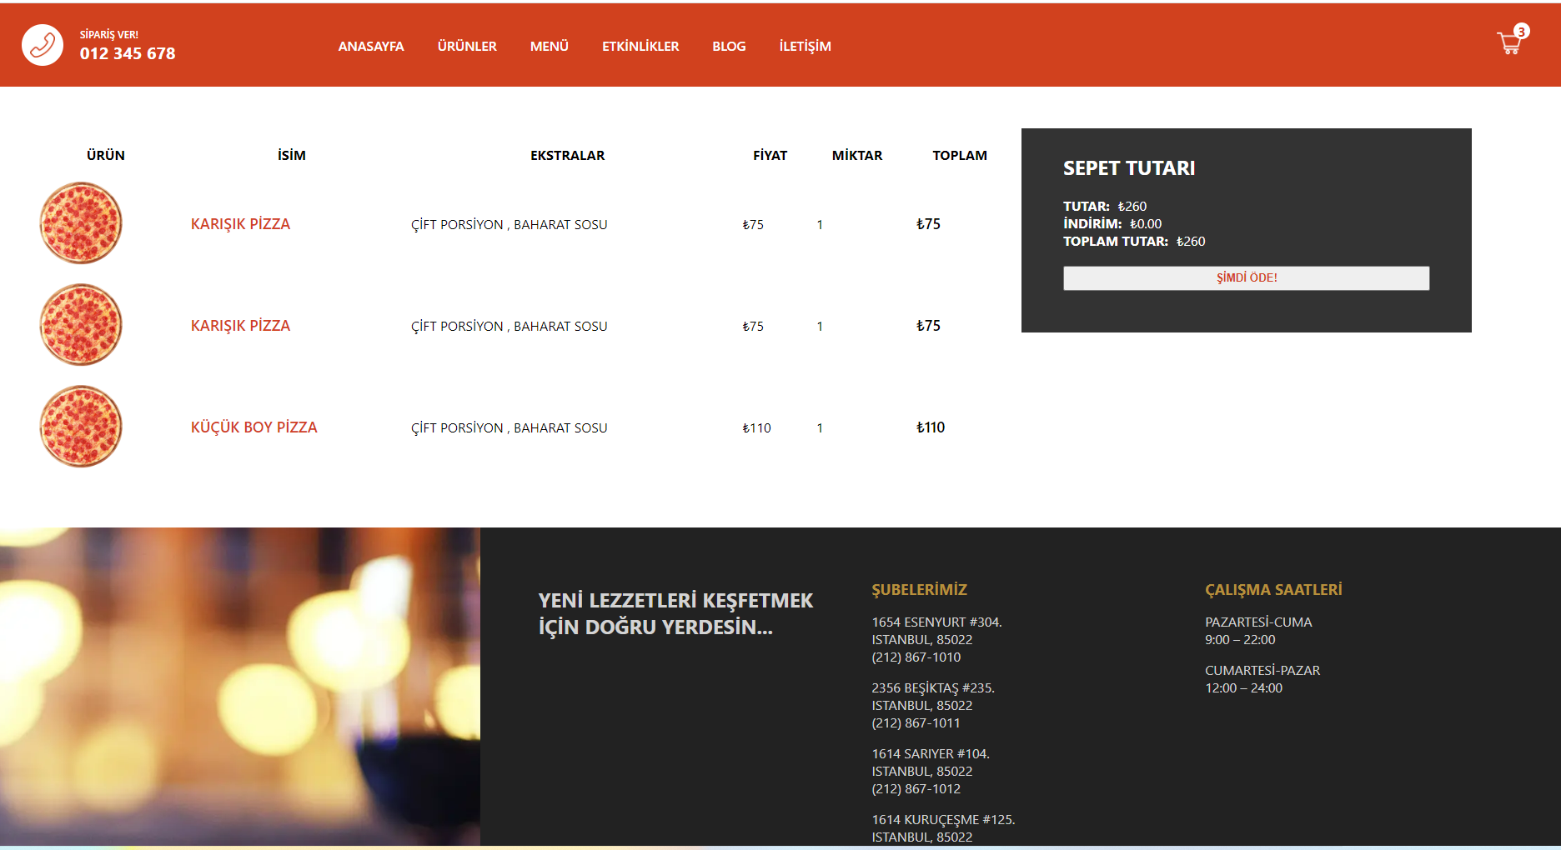Image resolution: width=1561 pixels, height=850 pixels.
Task: Click the ŞİMDİ ÖDE payment button
Action: (1246, 277)
